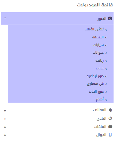
Task: Collapse the الصور section with the minus sign
Action: 5,18
